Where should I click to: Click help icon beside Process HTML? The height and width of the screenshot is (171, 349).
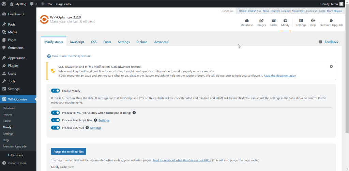(134, 113)
